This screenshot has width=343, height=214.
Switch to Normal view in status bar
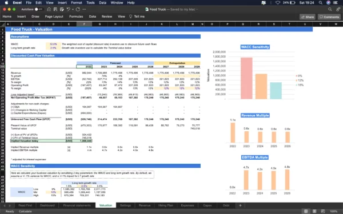(306, 211)
